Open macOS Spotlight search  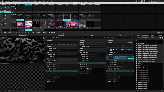click(159, 1)
